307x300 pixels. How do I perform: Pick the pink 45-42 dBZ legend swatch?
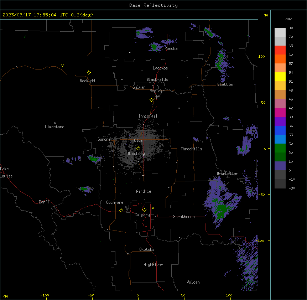280,103
